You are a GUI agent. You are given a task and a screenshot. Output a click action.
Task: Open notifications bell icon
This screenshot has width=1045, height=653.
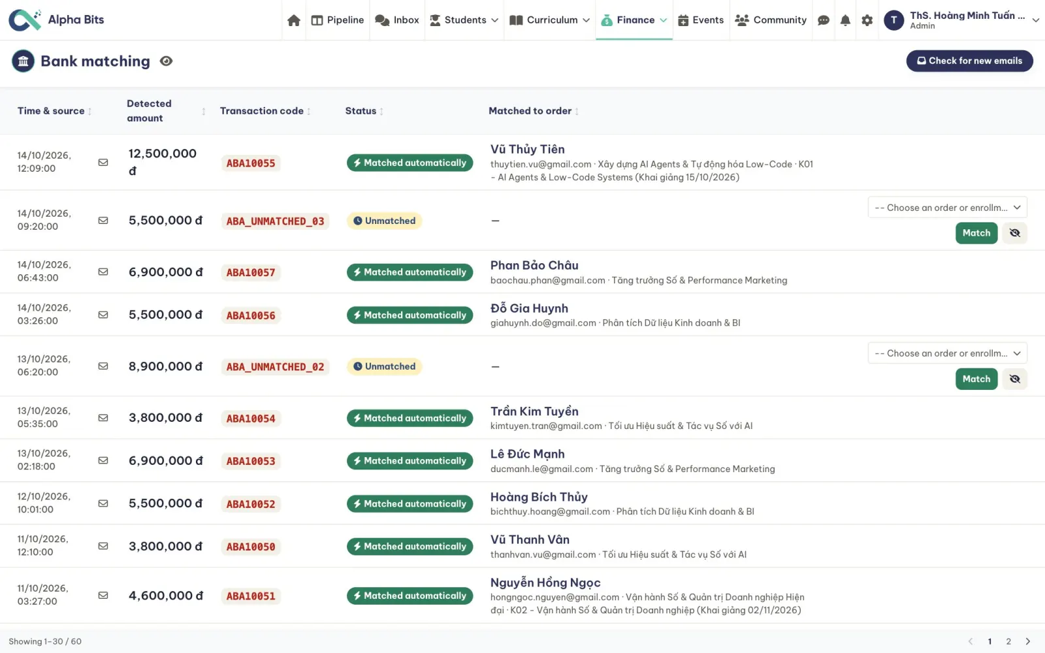tap(845, 20)
